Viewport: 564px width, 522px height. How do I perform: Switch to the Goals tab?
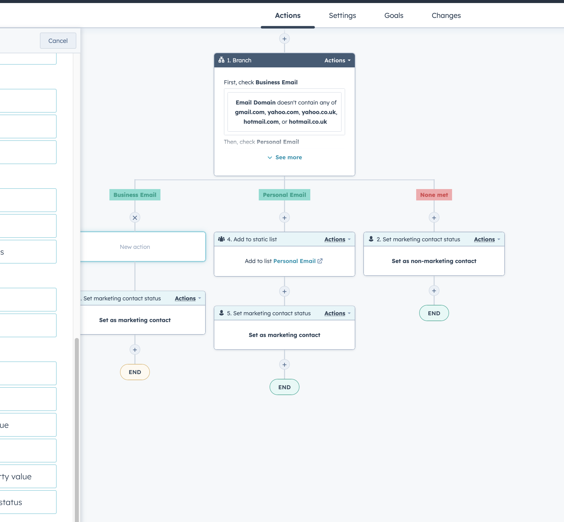pyautogui.click(x=393, y=16)
